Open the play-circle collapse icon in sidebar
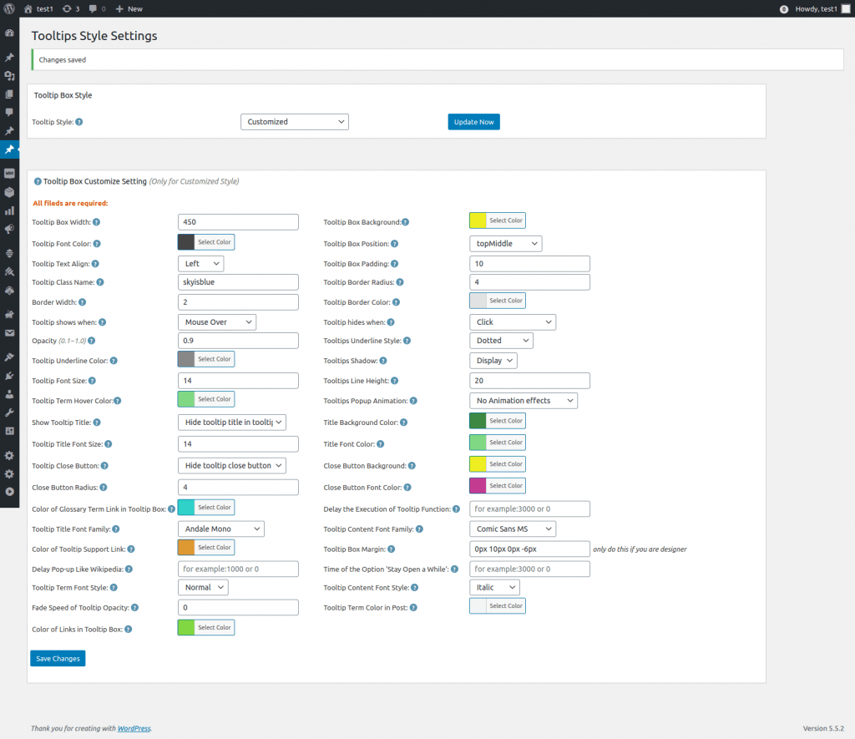 [x=9, y=491]
